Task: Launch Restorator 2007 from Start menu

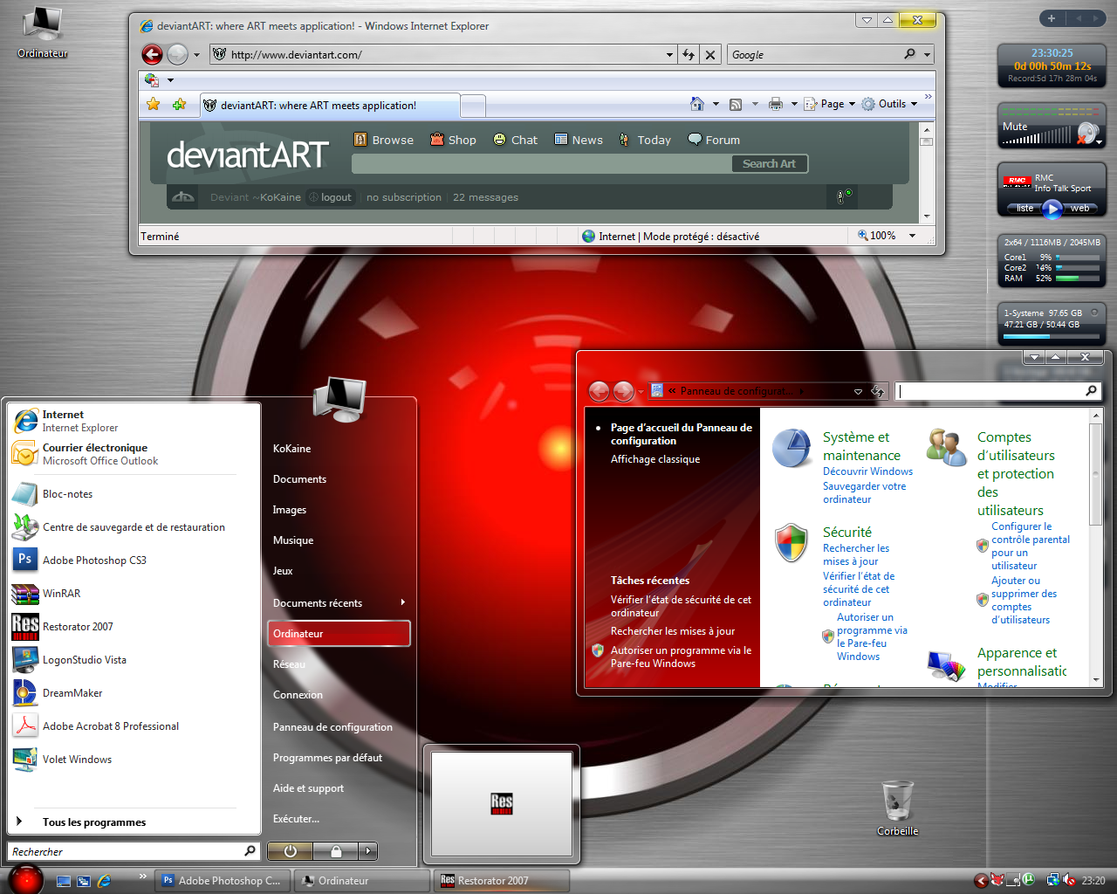Action: point(134,627)
